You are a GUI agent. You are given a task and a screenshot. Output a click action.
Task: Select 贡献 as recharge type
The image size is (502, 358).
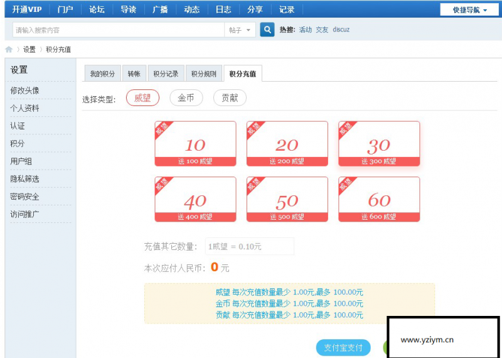tap(230, 98)
